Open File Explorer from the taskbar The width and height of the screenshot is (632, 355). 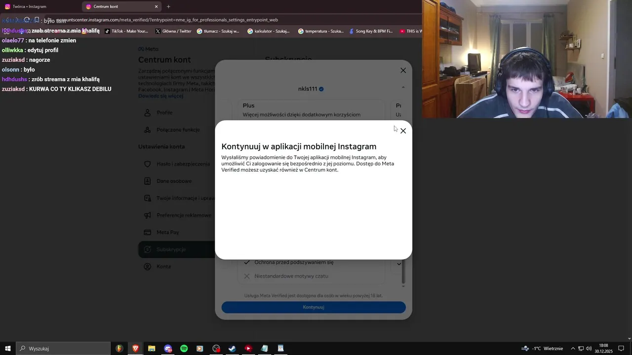tap(152, 349)
